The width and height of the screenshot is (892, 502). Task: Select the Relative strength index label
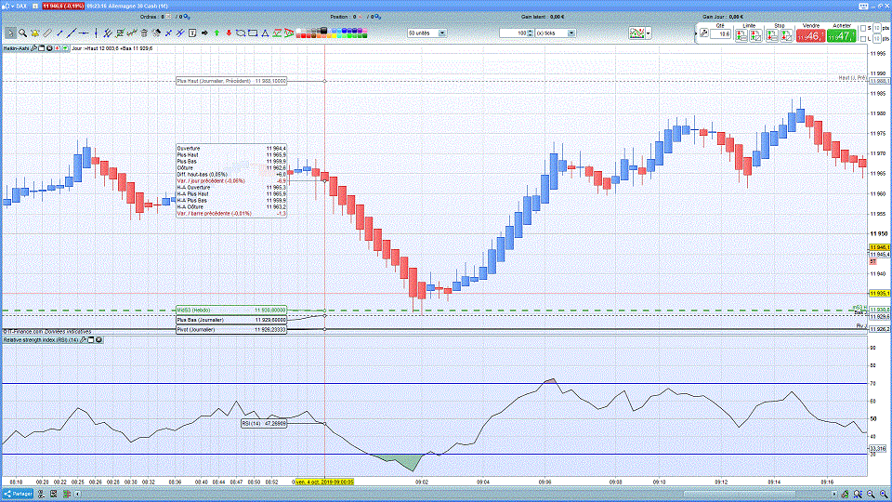click(x=41, y=340)
